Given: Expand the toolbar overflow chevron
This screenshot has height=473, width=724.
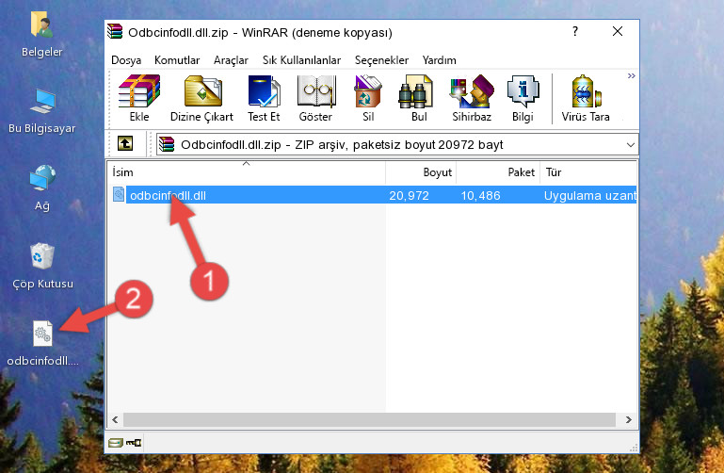Looking at the screenshot, I should tap(631, 75).
